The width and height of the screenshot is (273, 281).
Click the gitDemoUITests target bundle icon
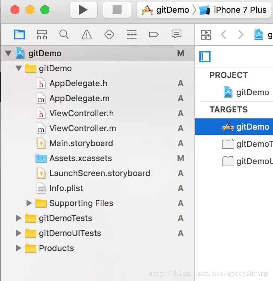pyautogui.click(x=228, y=161)
